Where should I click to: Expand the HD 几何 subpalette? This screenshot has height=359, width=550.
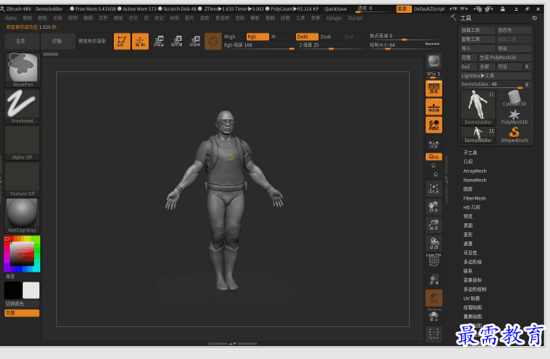471,207
